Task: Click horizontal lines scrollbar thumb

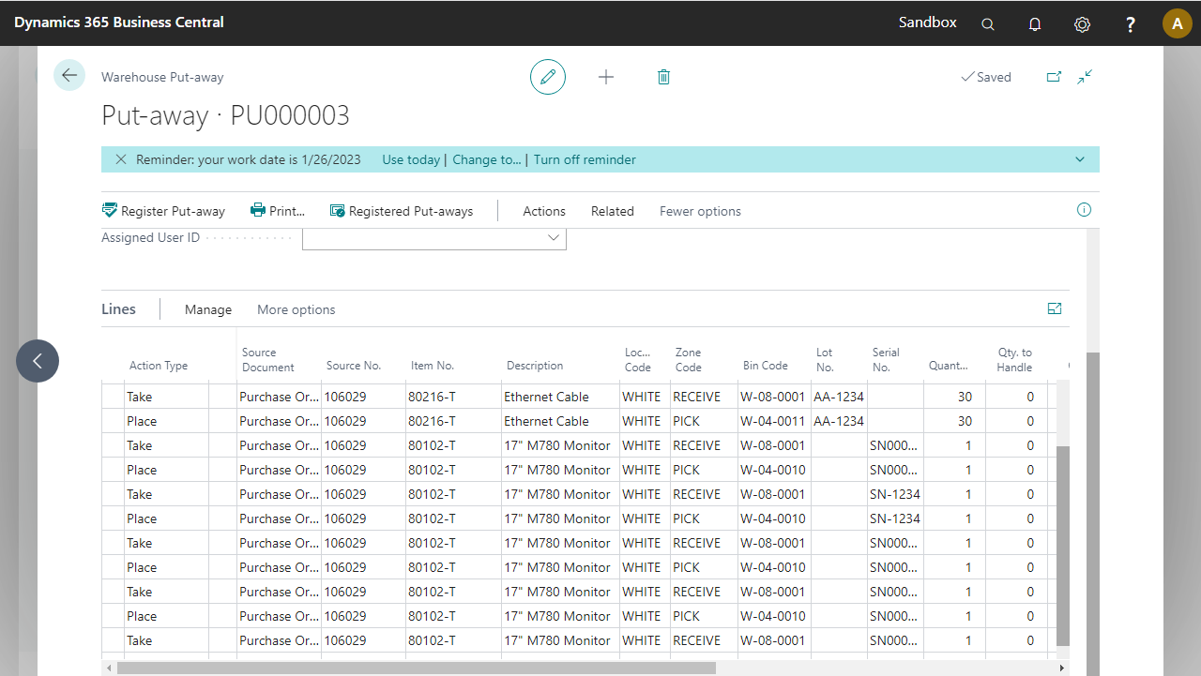Action: point(416,668)
